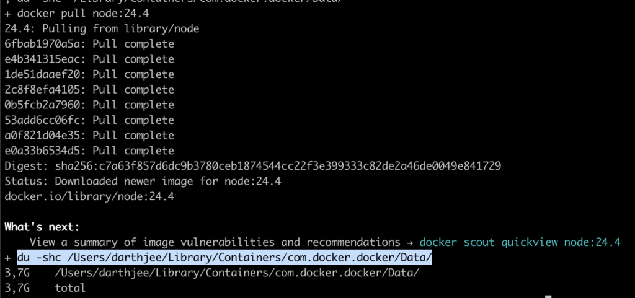Click layer 0b5fcb2a7960 pull status line
Image resolution: width=635 pixels, height=298 pixels.
click(89, 105)
